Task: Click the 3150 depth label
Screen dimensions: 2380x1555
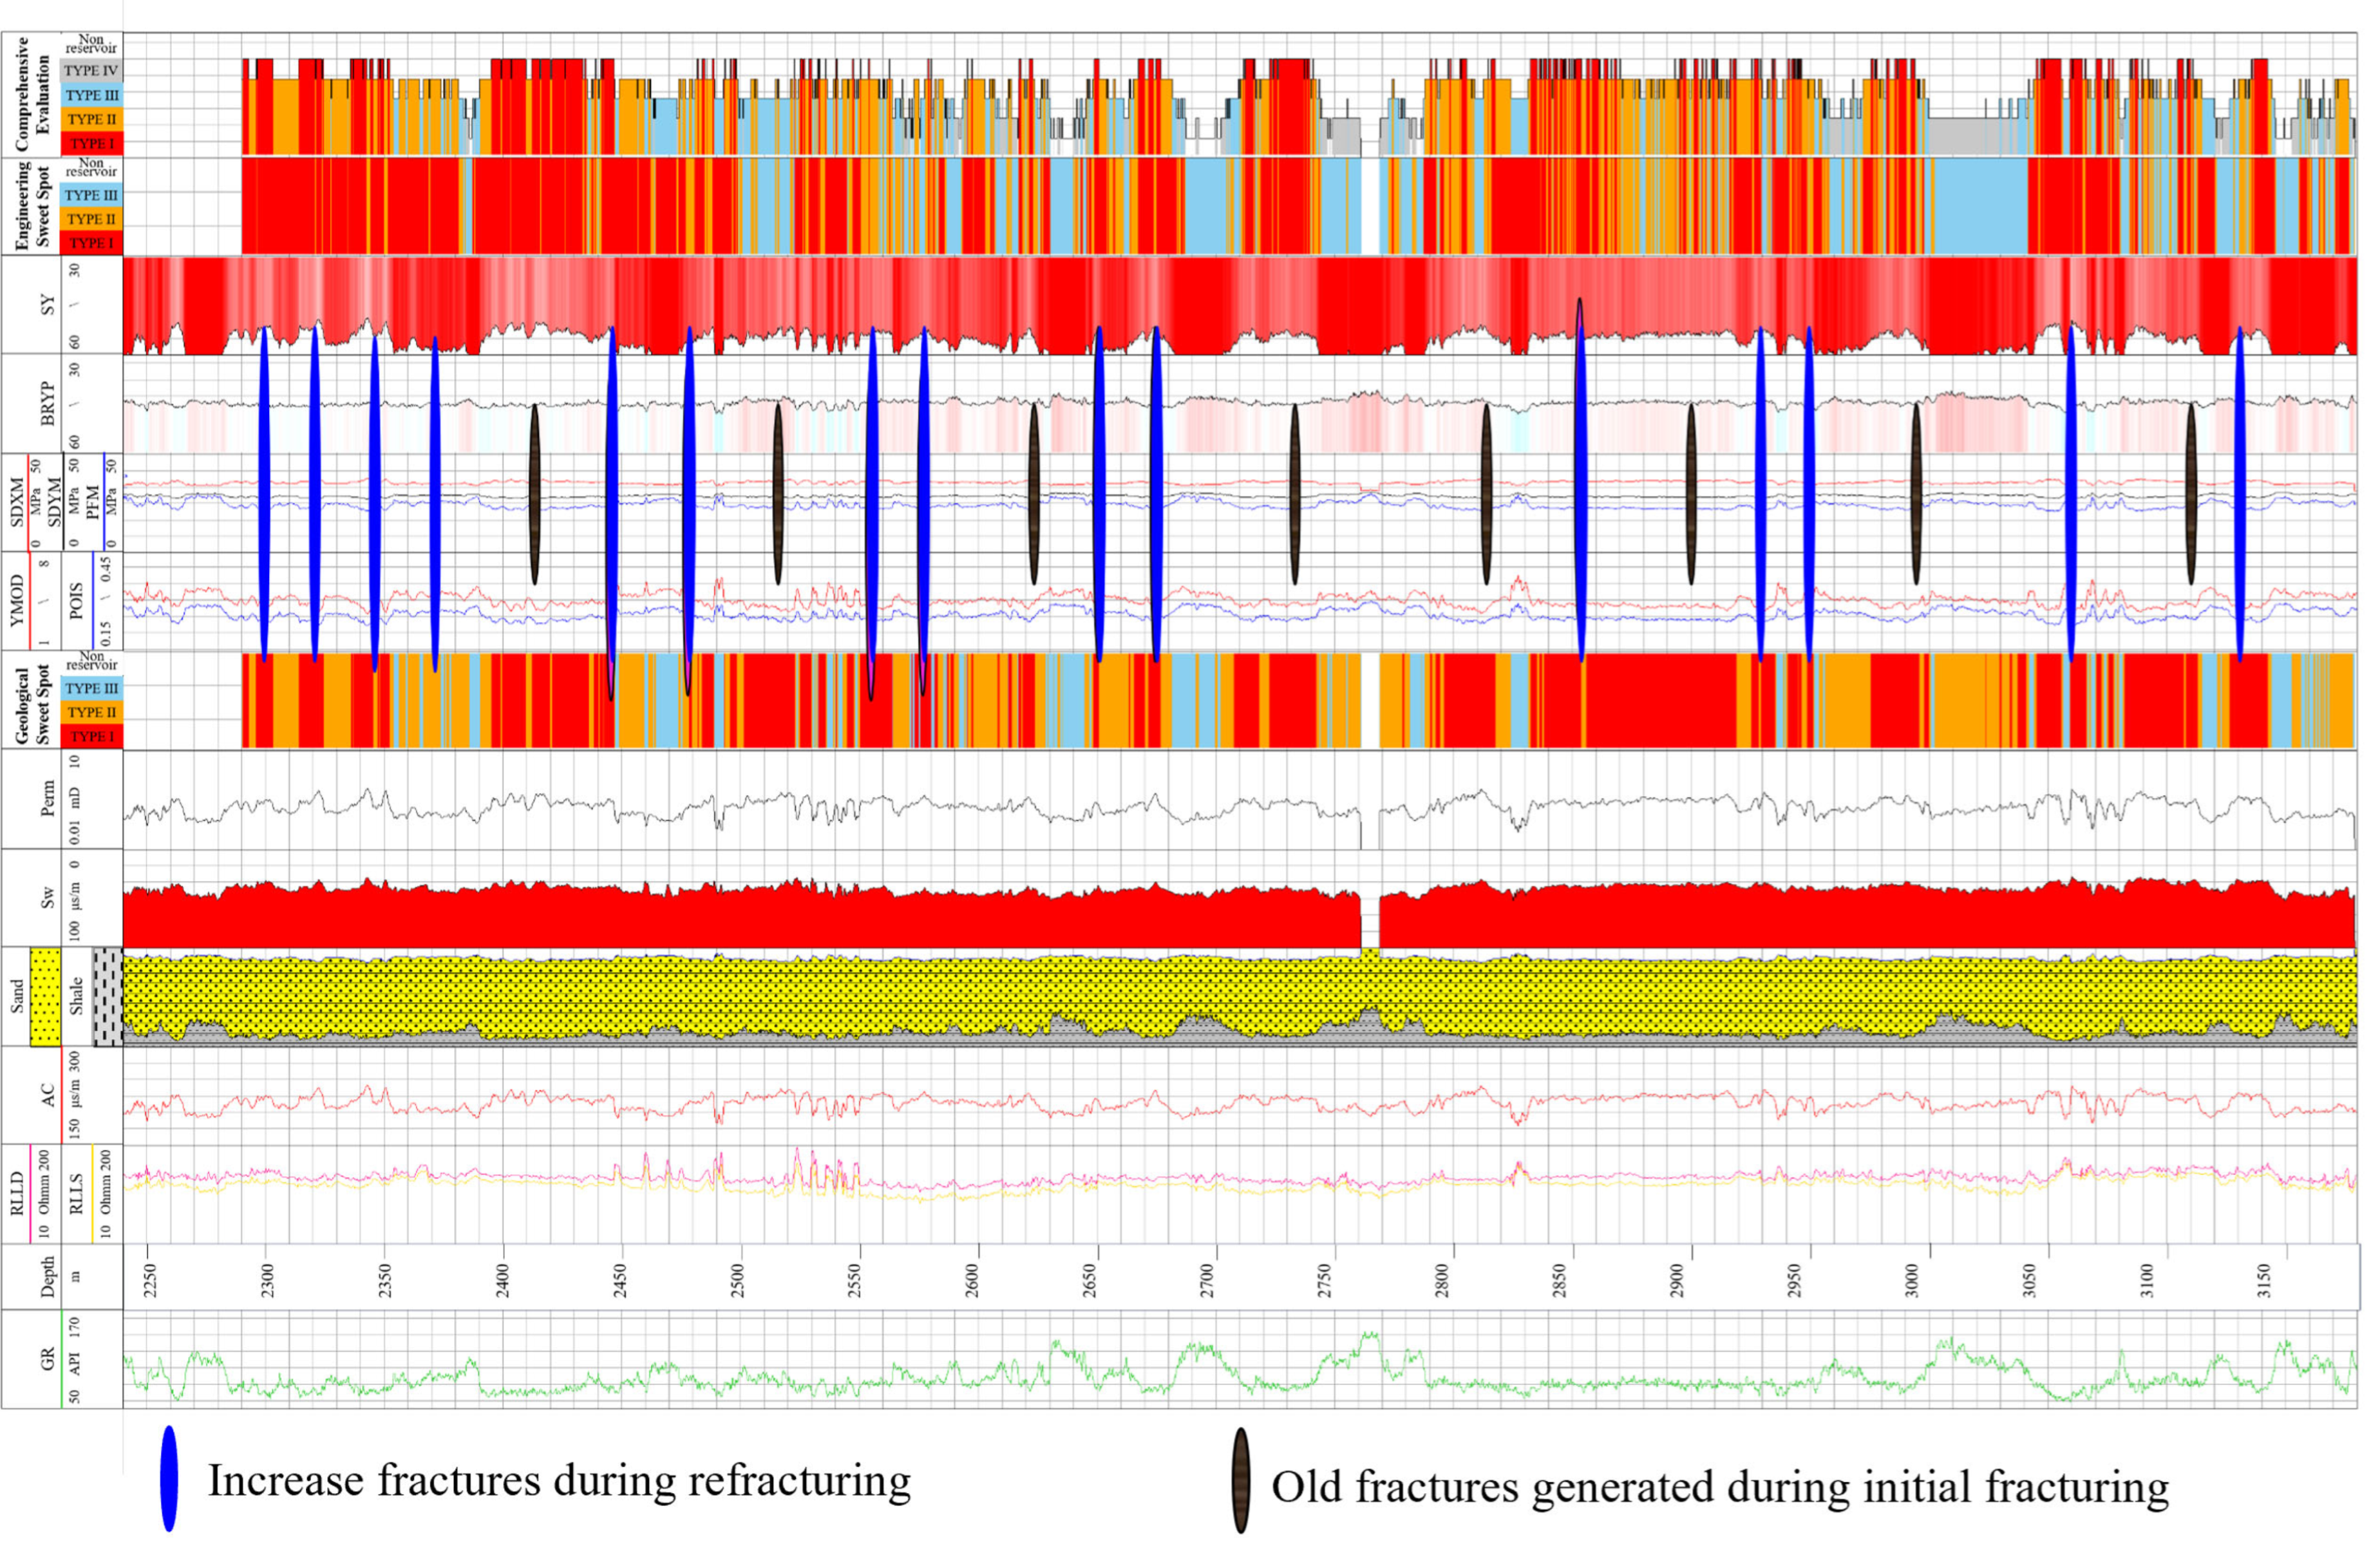Action: 2264,1280
